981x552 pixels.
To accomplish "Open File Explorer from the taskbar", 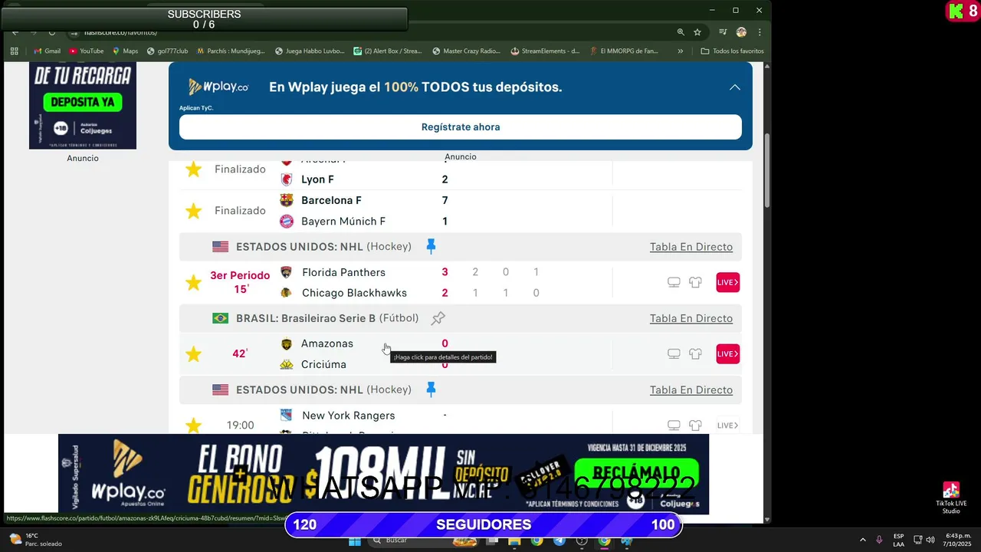I will (514, 540).
